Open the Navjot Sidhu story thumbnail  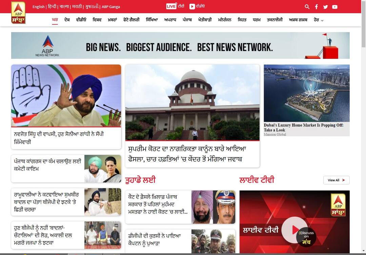tap(66, 95)
